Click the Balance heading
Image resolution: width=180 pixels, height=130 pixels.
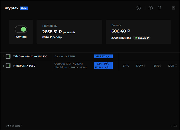[117, 25]
